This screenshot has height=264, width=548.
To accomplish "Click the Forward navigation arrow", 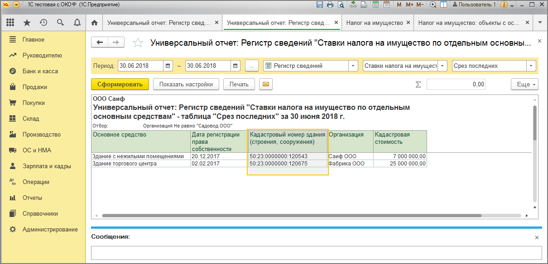I will (x=116, y=42).
